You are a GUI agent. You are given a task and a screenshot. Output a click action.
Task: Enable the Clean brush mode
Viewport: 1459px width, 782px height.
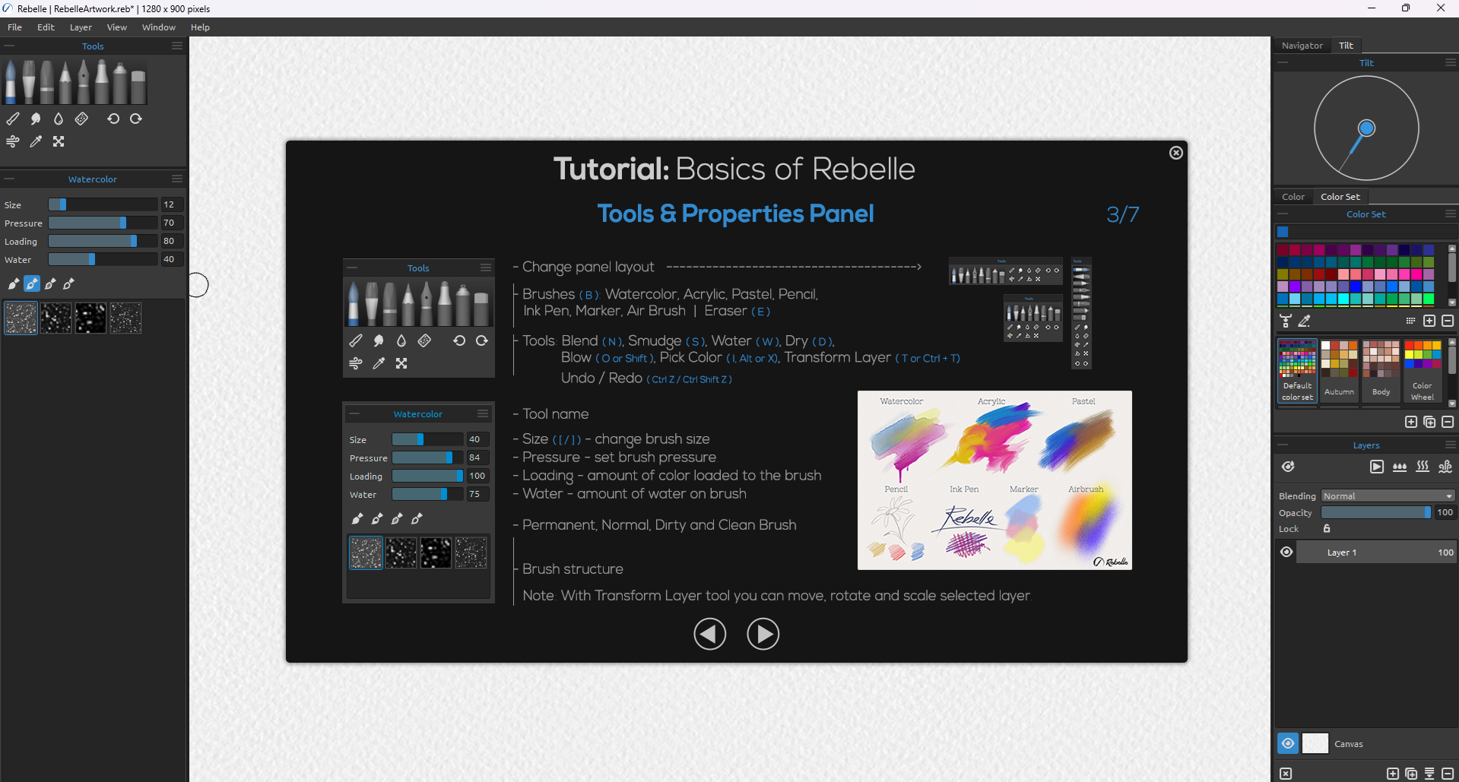click(x=68, y=283)
